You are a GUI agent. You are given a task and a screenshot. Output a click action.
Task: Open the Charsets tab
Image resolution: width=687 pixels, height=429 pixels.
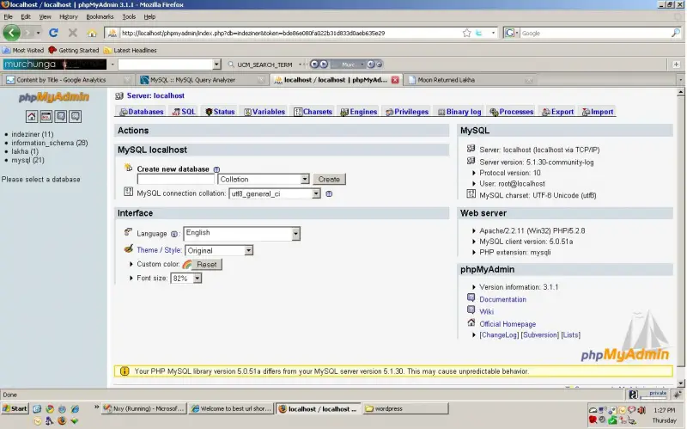coord(313,112)
